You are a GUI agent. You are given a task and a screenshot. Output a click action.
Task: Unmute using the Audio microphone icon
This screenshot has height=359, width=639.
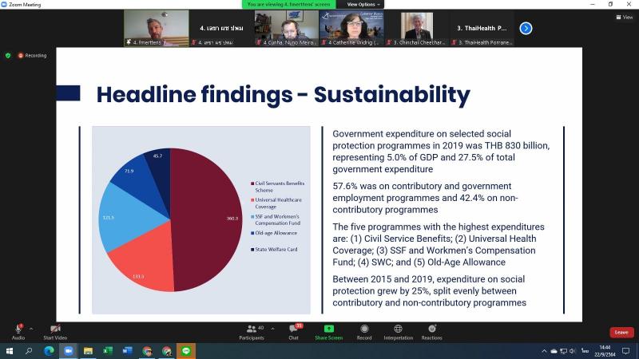[18, 329]
